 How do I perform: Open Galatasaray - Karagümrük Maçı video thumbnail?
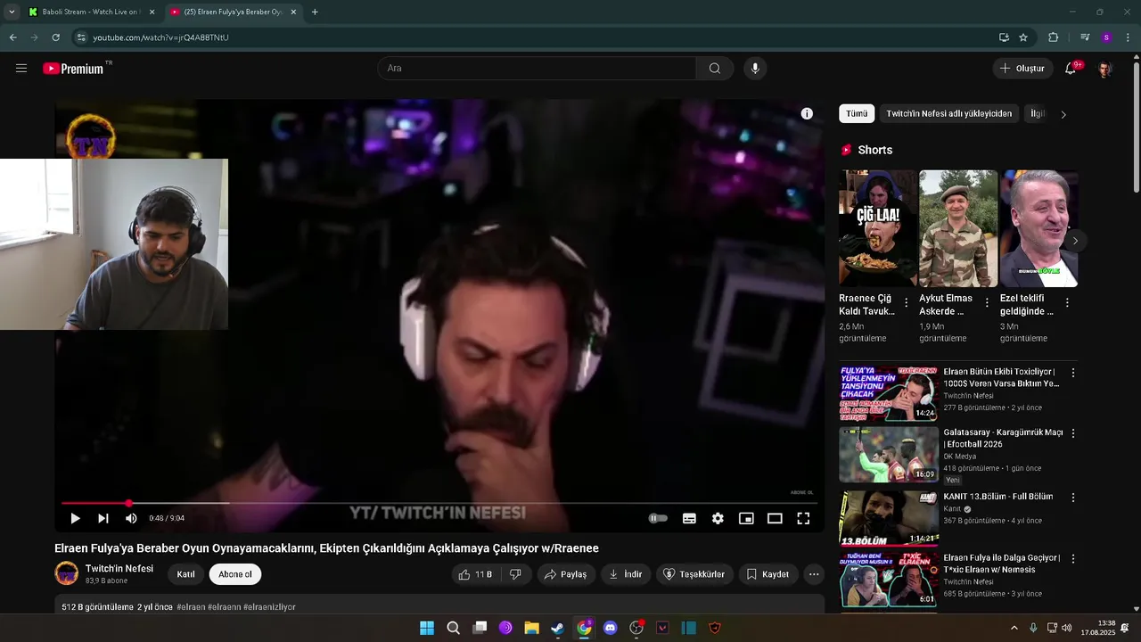click(x=888, y=454)
